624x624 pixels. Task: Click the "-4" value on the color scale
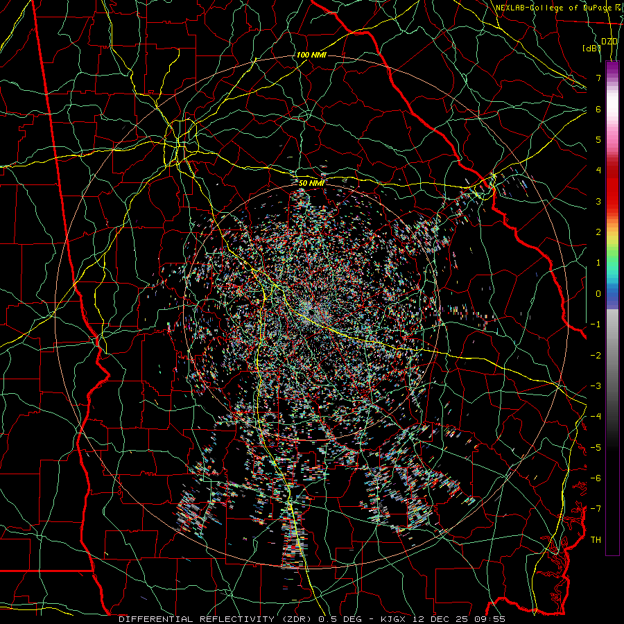point(596,417)
